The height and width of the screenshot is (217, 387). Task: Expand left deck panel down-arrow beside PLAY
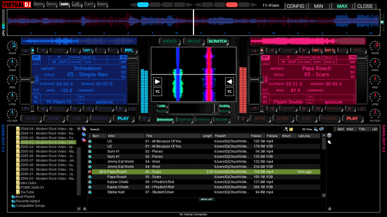pos(144,119)
